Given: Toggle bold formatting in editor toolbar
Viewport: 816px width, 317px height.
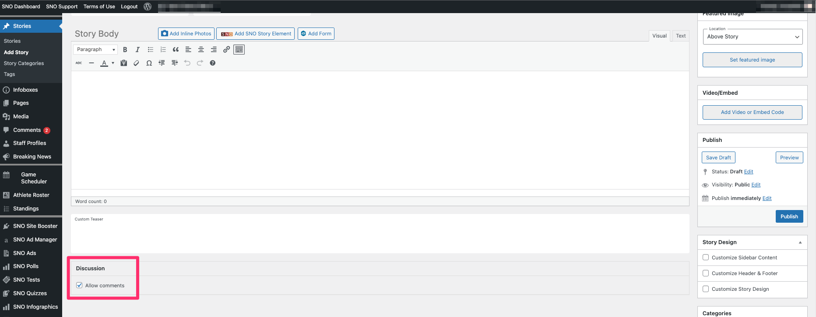Looking at the screenshot, I should [125, 50].
